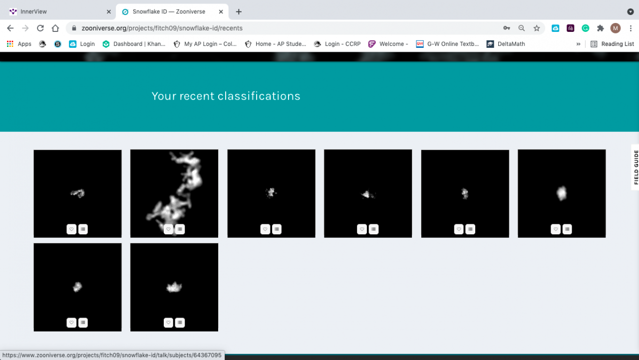
Task: Open the tab search dropdown arrow
Action: [x=631, y=11]
